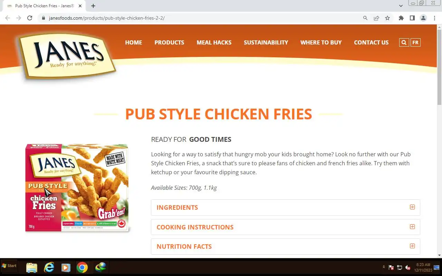Viewport: 442px width, 276px height.
Task: Open the Windows Start button
Action: [x=9, y=266]
